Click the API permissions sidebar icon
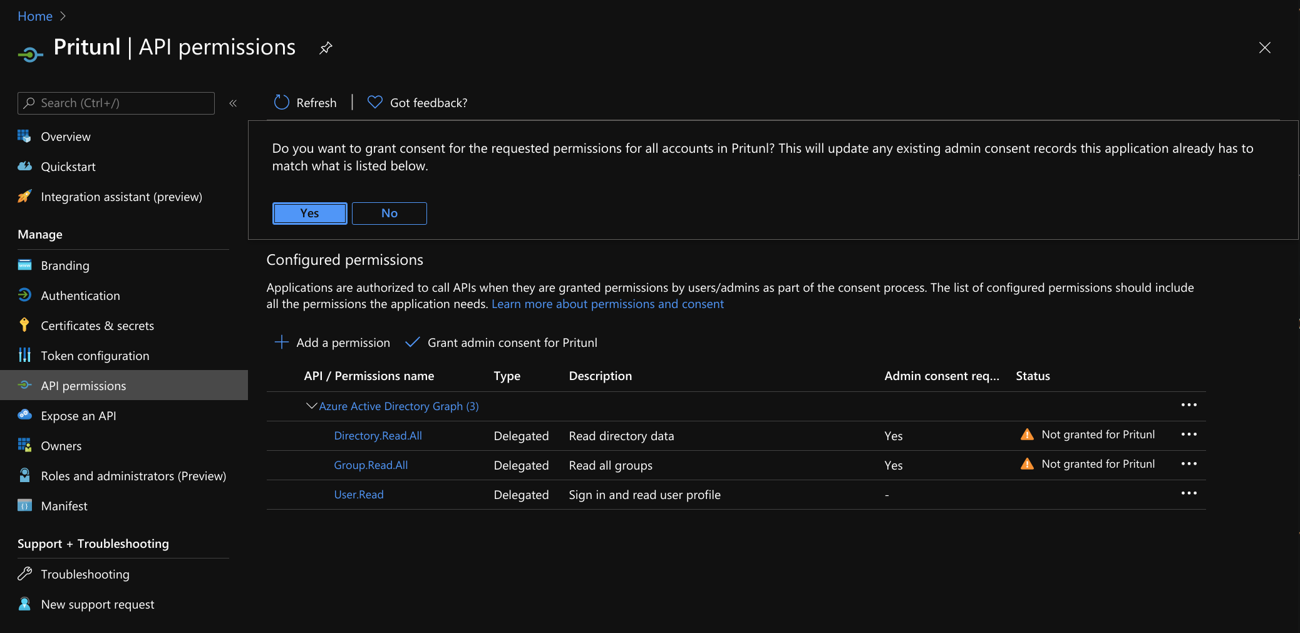 (x=24, y=385)
